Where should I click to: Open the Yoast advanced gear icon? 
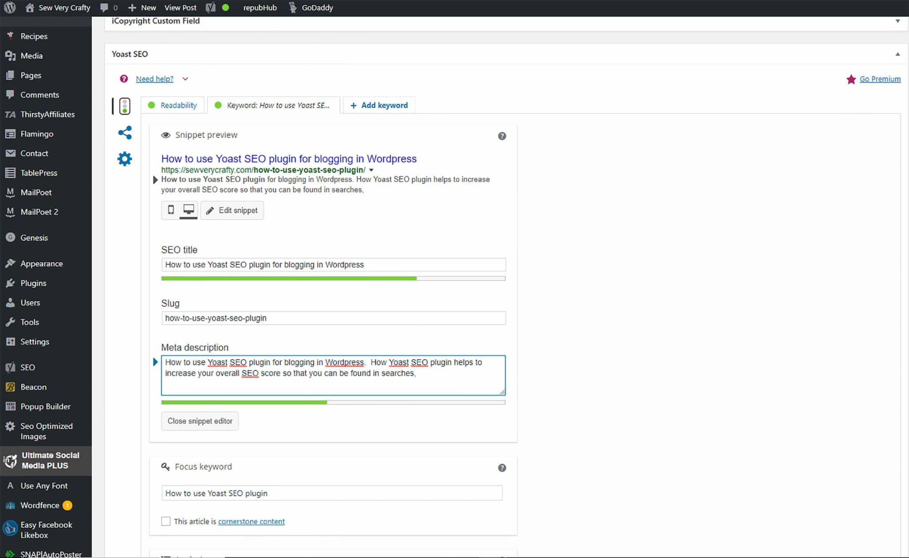[125, 158]
